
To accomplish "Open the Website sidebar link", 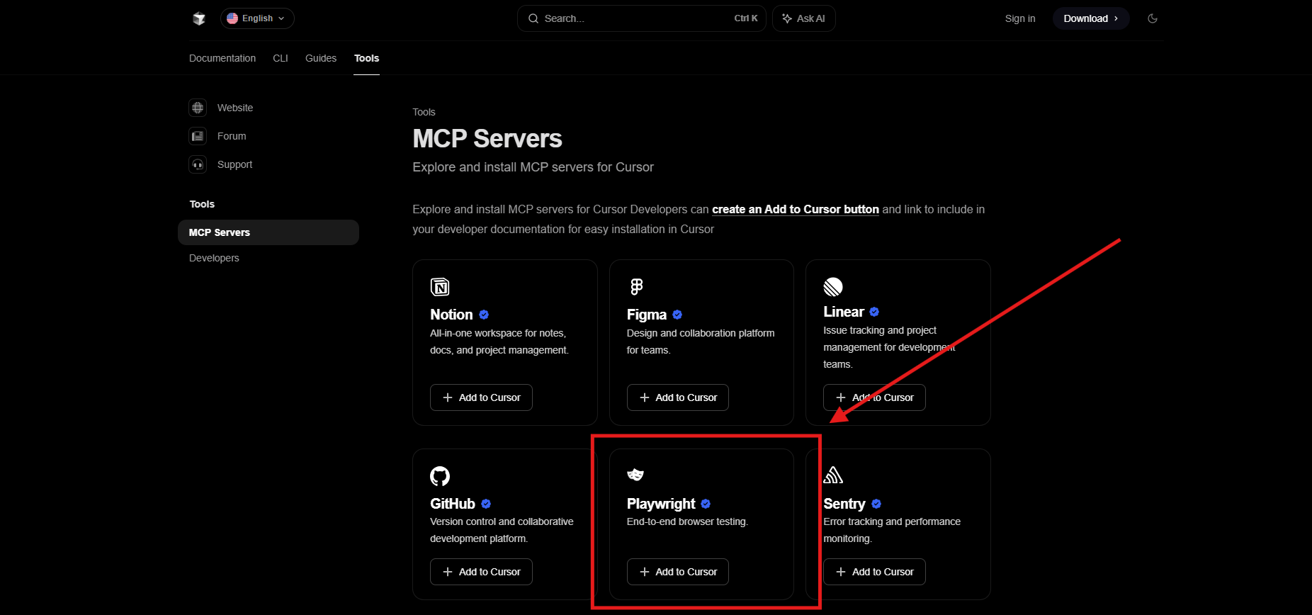I will (235, 108).
